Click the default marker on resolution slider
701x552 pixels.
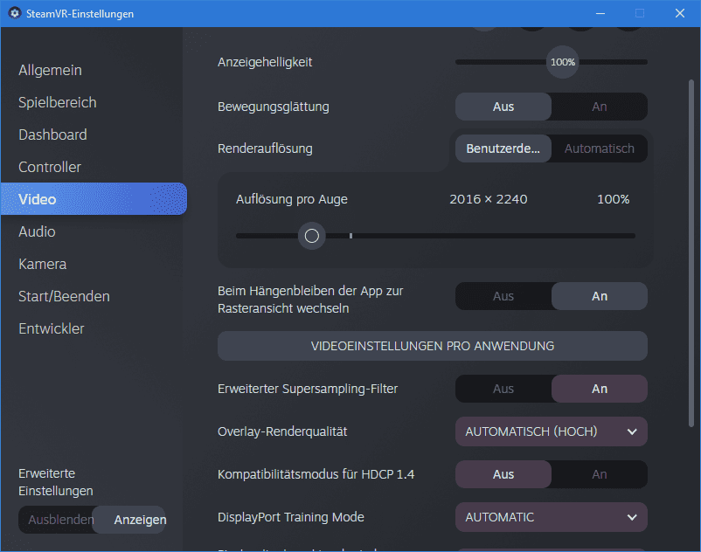pyautogui.click(x=351, y=236)
